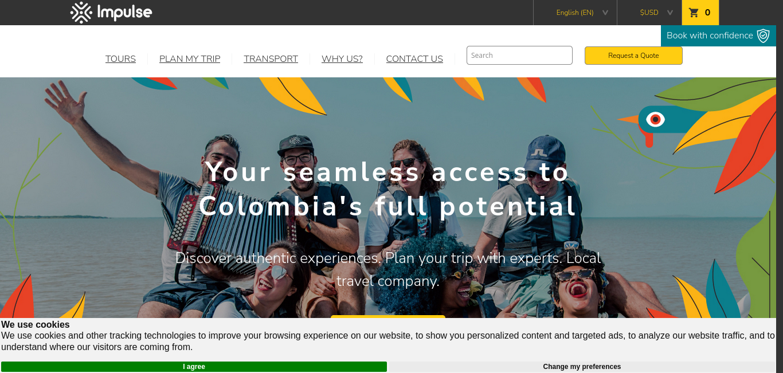Open the shopping cart icon
The height and width of the screenshot is (373, 783).
(x=694, y=13)
